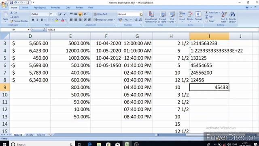This screenshot has width=259, height=146.
Task: Activate the Format Painter
Action: click(19, 21)
